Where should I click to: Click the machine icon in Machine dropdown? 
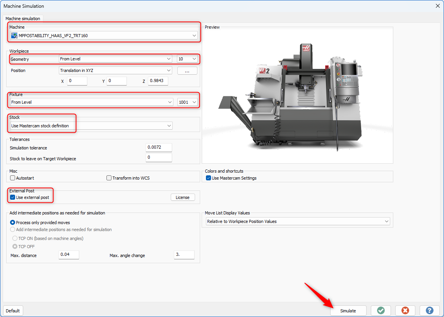[14, 35]
